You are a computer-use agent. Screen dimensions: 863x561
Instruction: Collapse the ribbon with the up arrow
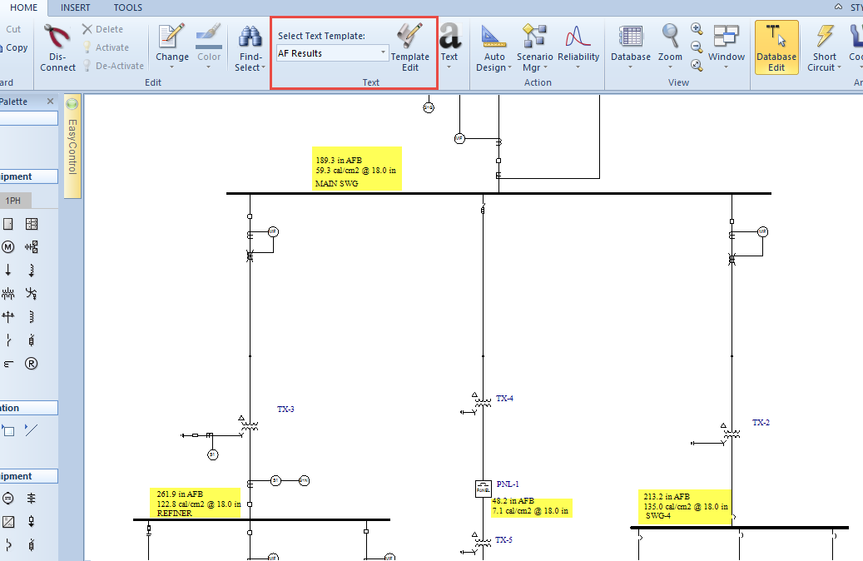pyautogui.click(x=838, y=7)
